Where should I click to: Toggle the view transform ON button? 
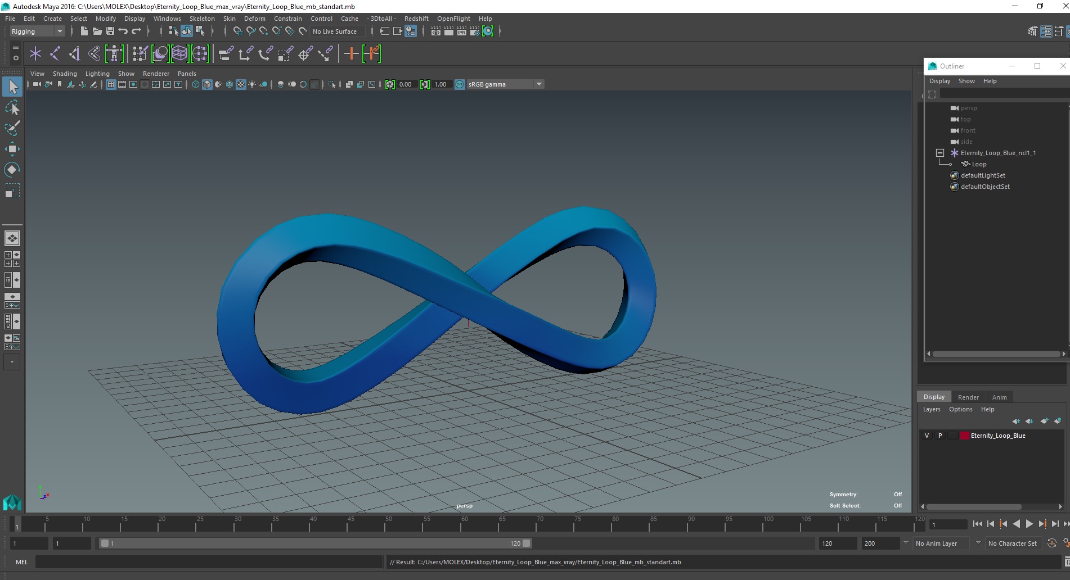460,84
